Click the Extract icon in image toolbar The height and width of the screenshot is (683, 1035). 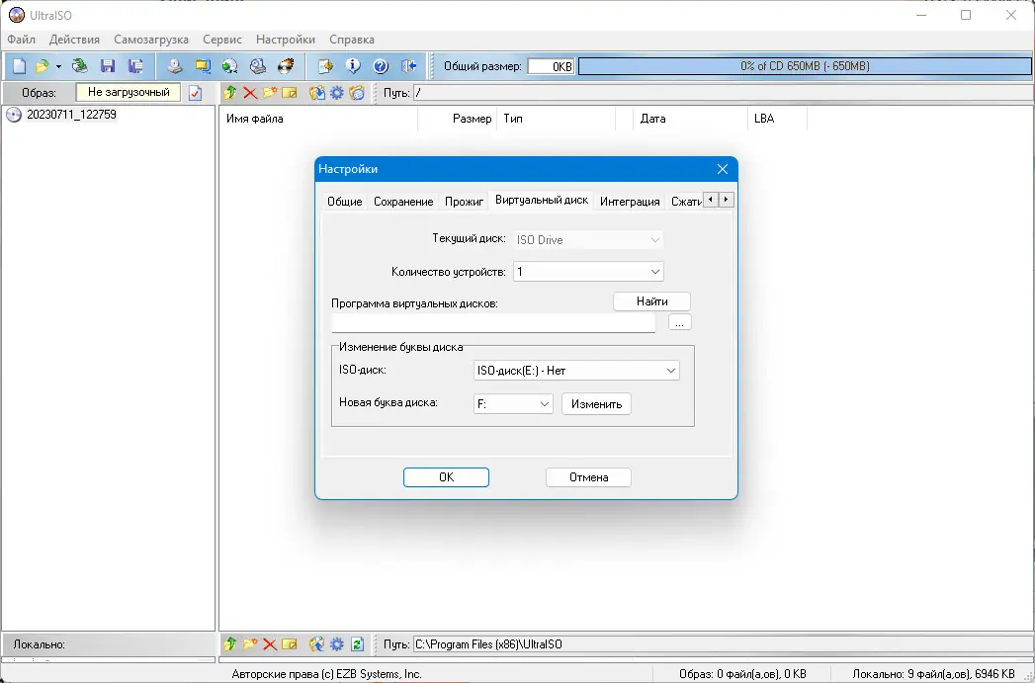click(317, 93)
